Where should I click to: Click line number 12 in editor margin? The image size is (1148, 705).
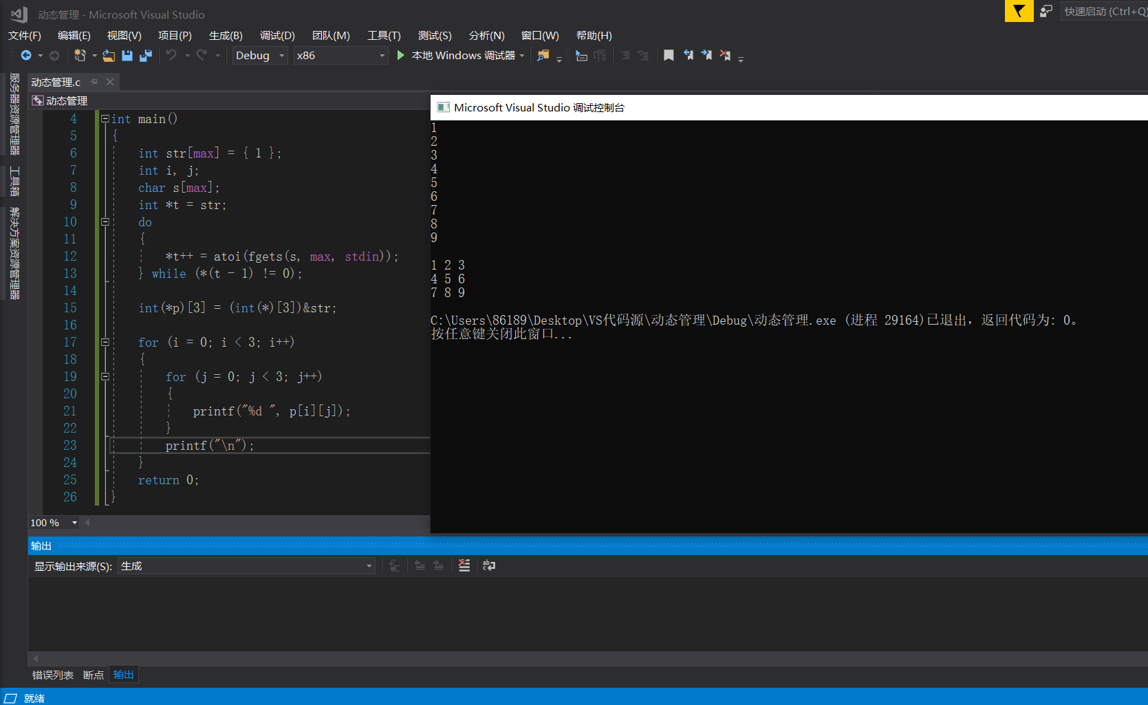click(x=70, y=257)
